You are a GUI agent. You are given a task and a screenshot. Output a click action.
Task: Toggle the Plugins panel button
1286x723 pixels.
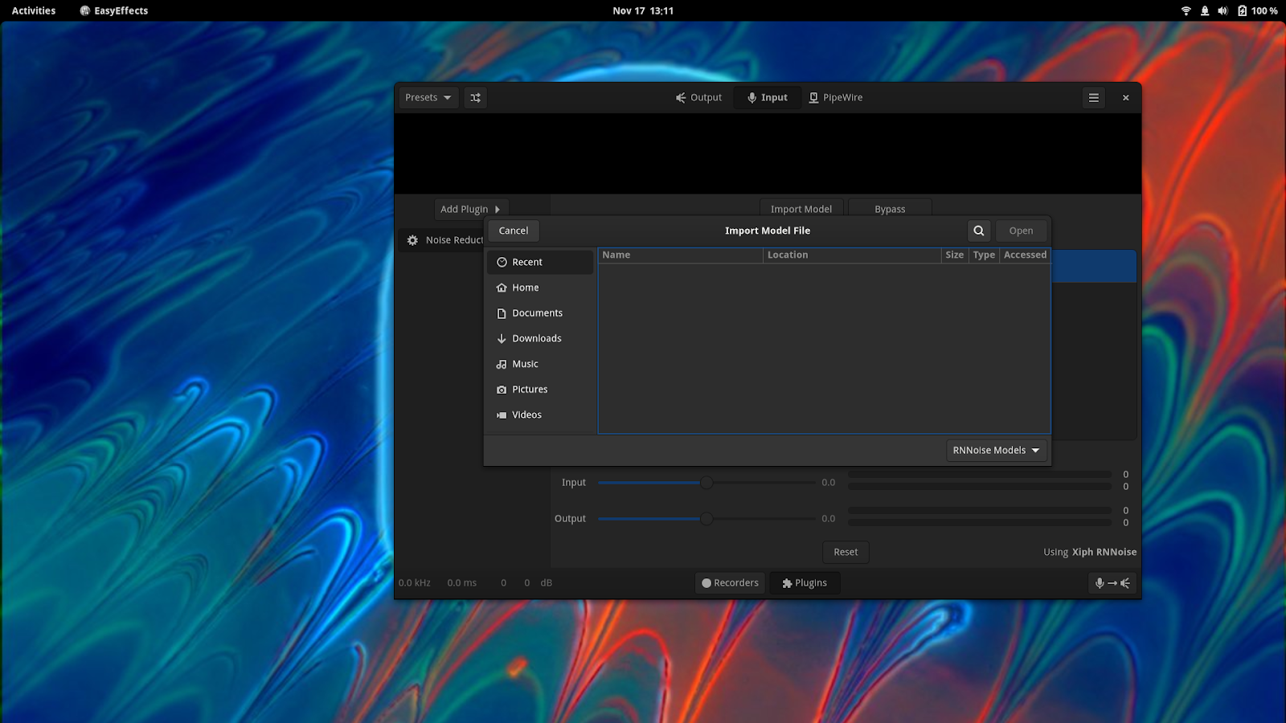(x=805, y=583)
